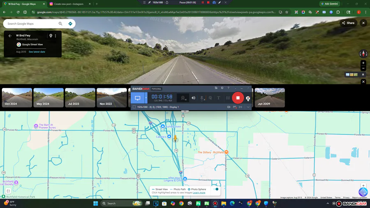Switch to the W Bnd Fwy - Google Maps tab

[24, 4]
